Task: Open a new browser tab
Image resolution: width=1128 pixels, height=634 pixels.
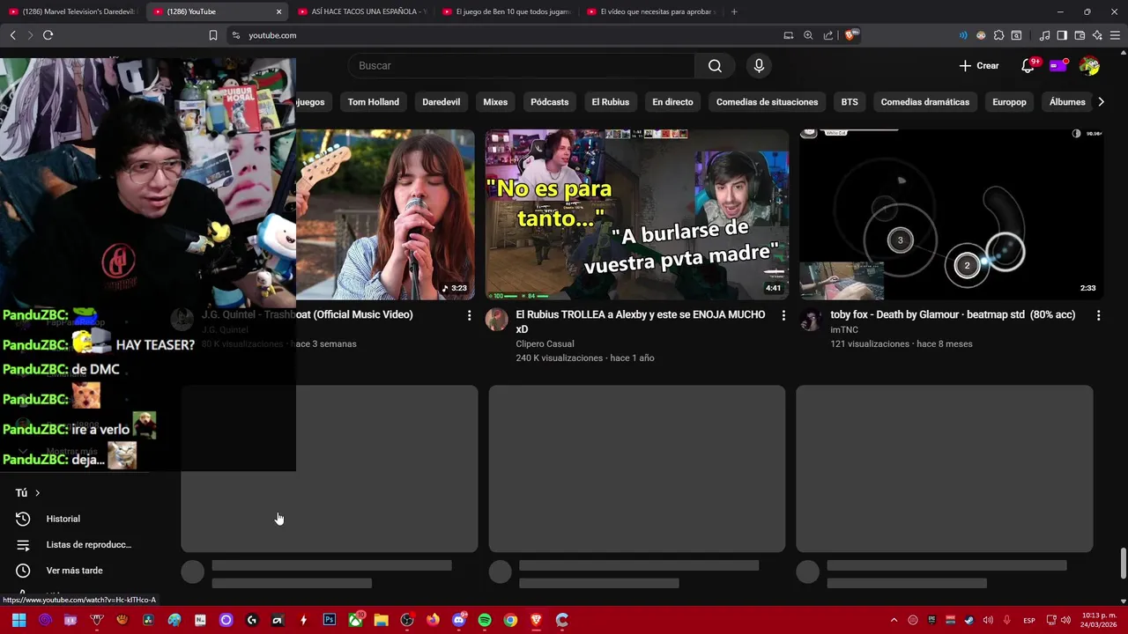Action: pos(734,11)
